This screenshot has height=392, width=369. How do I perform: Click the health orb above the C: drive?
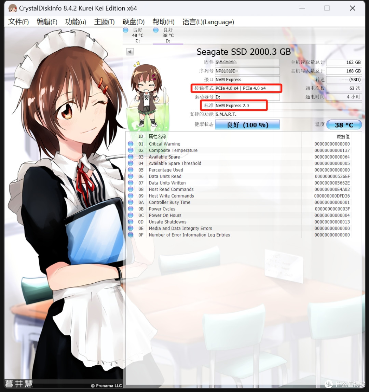click(125, 30)
